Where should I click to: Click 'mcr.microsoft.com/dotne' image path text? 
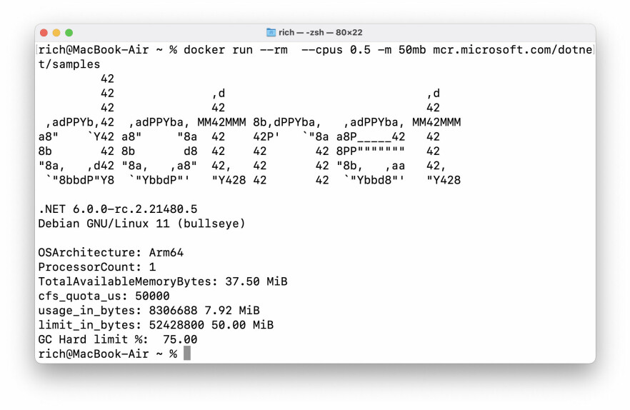pos(513,50)
